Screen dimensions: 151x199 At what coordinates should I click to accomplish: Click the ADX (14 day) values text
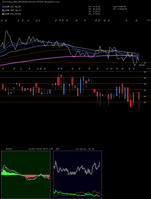tap(85, 149)
